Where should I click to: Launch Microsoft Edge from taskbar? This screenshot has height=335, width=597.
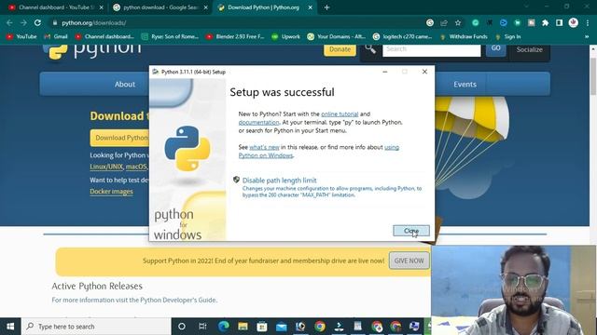click(224, 327)
